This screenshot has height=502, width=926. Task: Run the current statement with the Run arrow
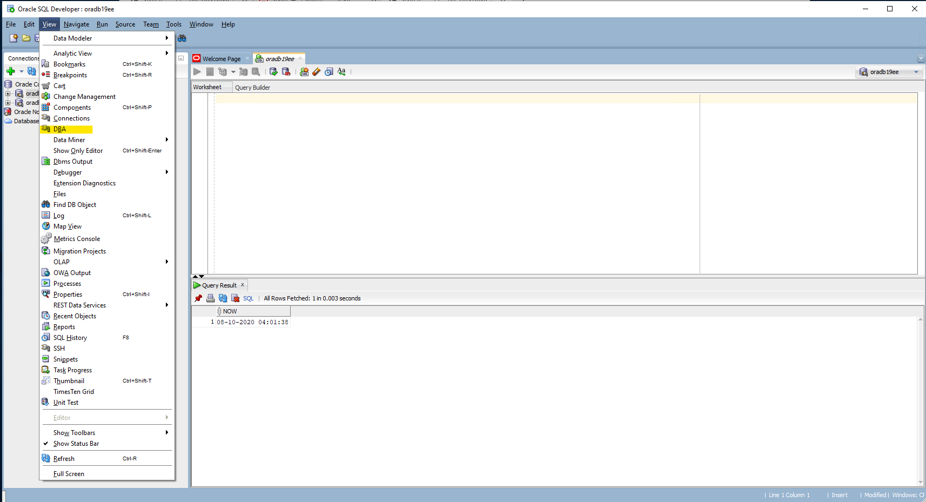coord(197,72)
